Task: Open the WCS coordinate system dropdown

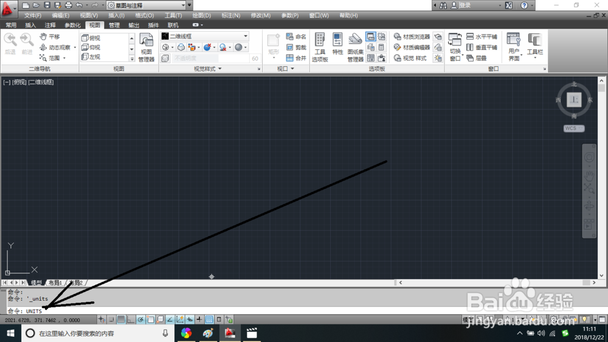Action: point(574,128)
